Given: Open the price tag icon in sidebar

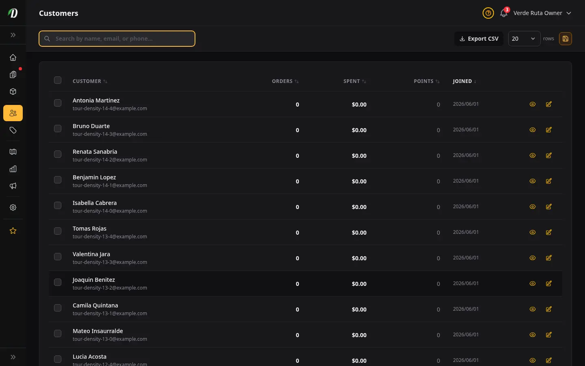Looking at the screenshot, I should pyautogui.click(x=13, y=130).
